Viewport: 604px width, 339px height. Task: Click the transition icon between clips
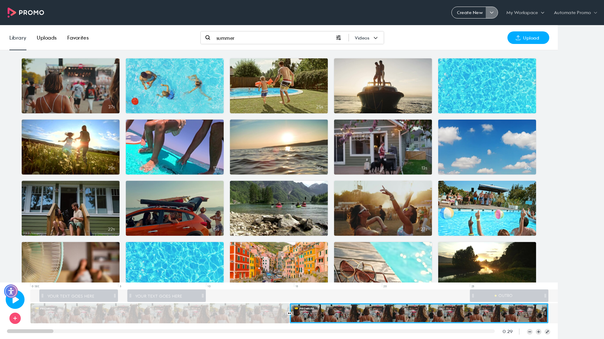[x=289, y=313]
